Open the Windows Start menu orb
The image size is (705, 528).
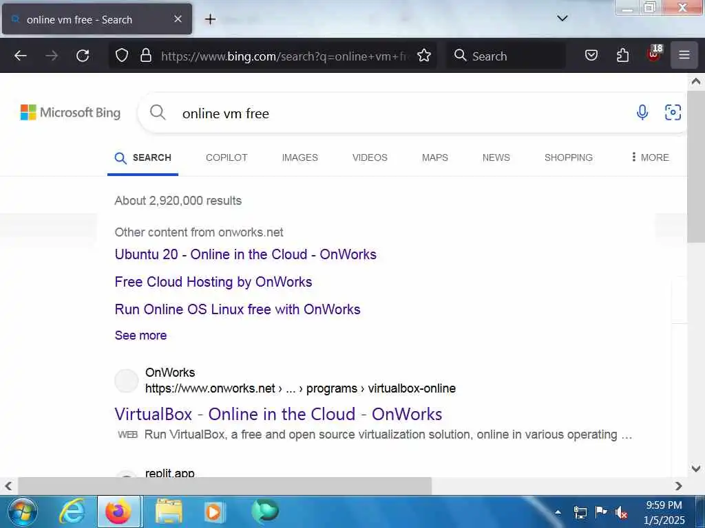coord(23,511)
